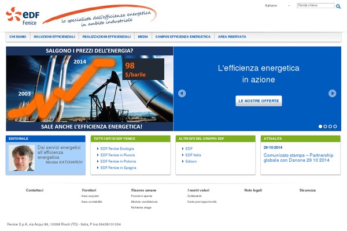This screenshot has width=347, height=231.
Task: Open Campus Efficienza Energetica menu
Action: pos(183,37)
